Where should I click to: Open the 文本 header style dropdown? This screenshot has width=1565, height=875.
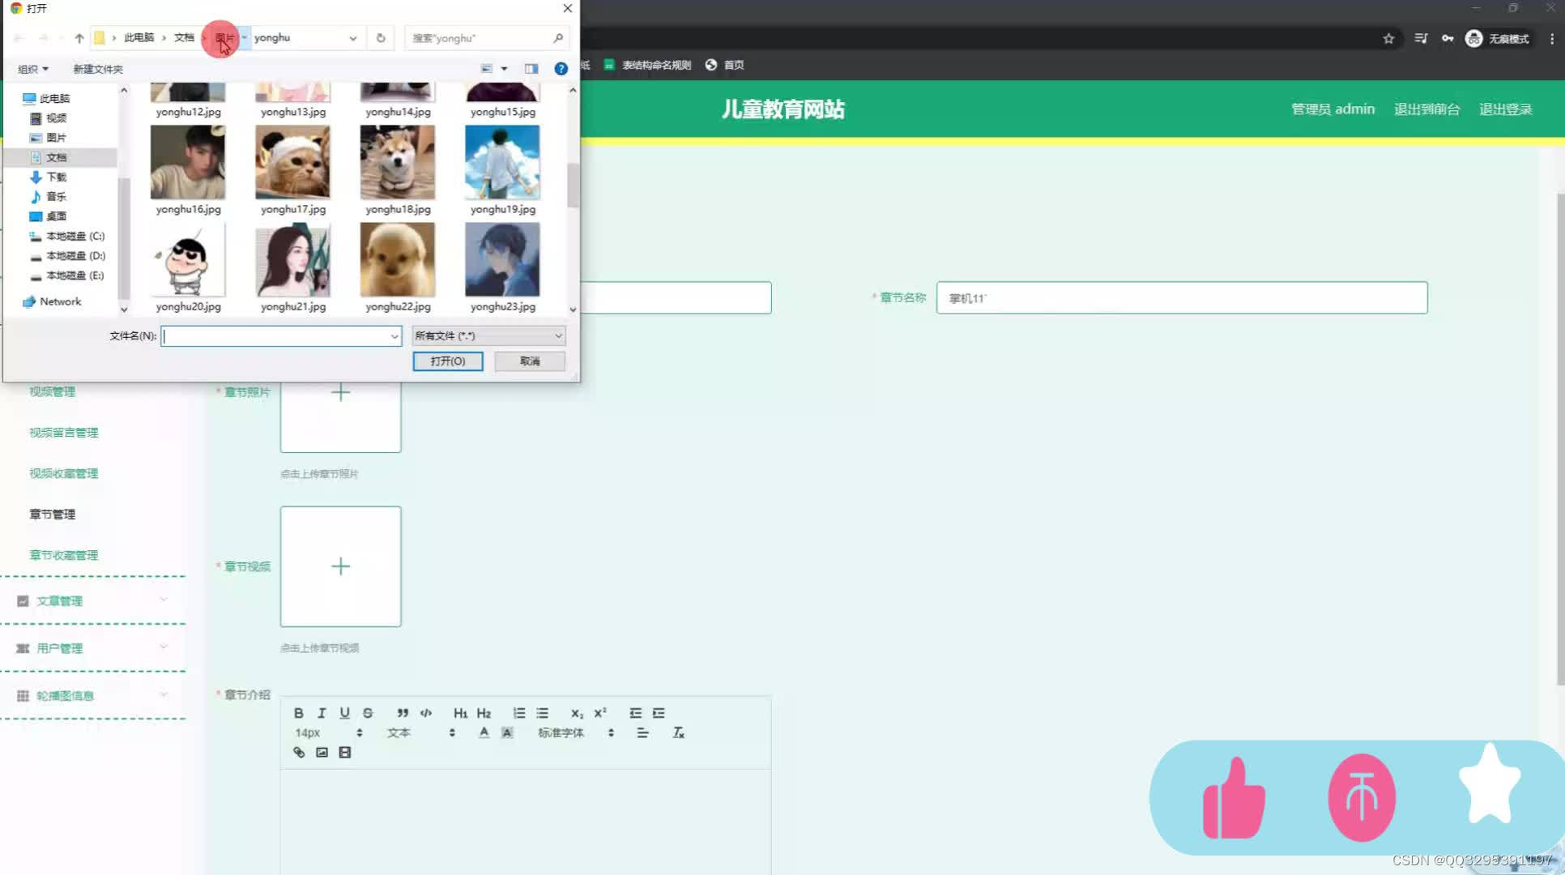(x=420, y=732)
